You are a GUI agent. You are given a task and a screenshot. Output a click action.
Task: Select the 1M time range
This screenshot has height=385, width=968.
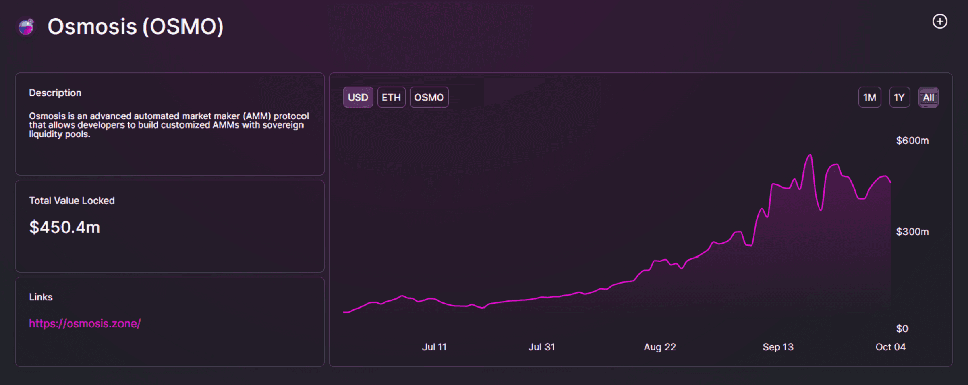click(x=870, y=97)
